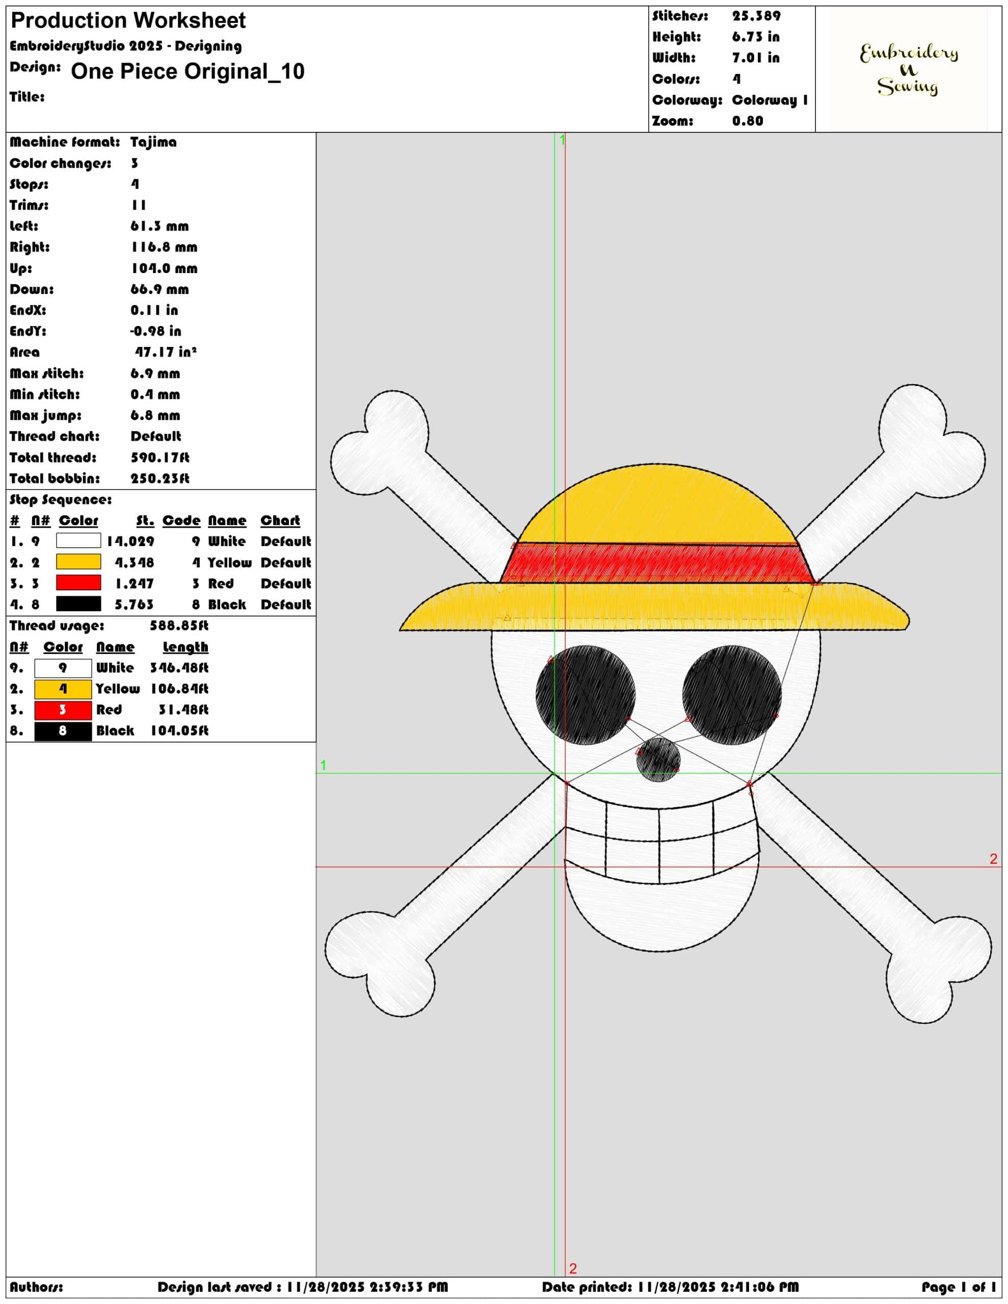This screenshot has height=1304, width=1008.
Task: Click the Left value 61.3 mm
Action: coord(160,226)
